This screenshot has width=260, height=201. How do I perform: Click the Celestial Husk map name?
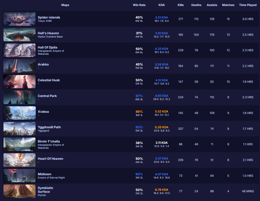[49, 80]
